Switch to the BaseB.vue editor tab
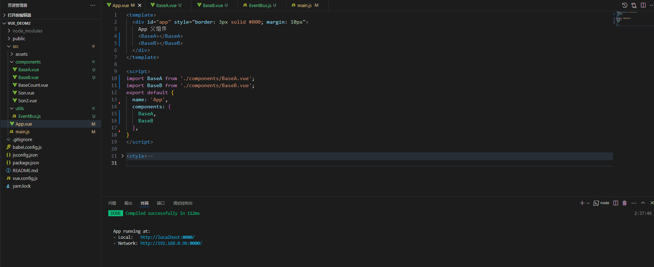Viewport: 654px width, 267px height. (214, 5)
